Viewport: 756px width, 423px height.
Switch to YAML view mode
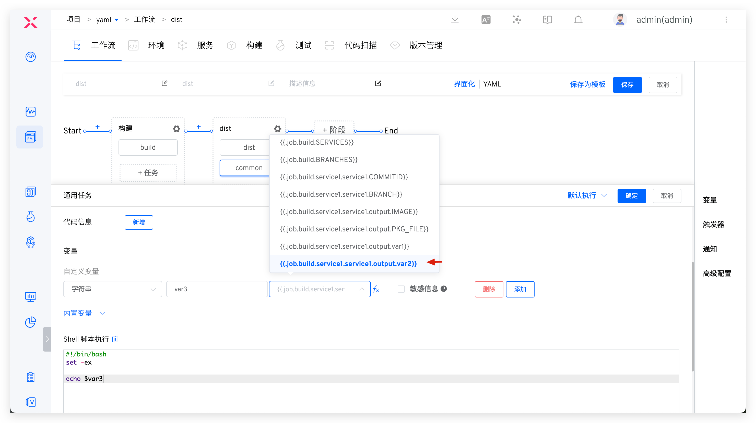coord(492,84)
